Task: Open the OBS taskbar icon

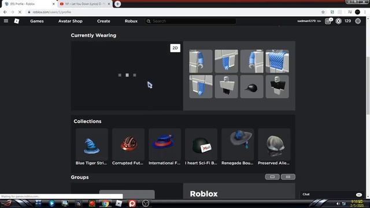Action: point(146,203)
